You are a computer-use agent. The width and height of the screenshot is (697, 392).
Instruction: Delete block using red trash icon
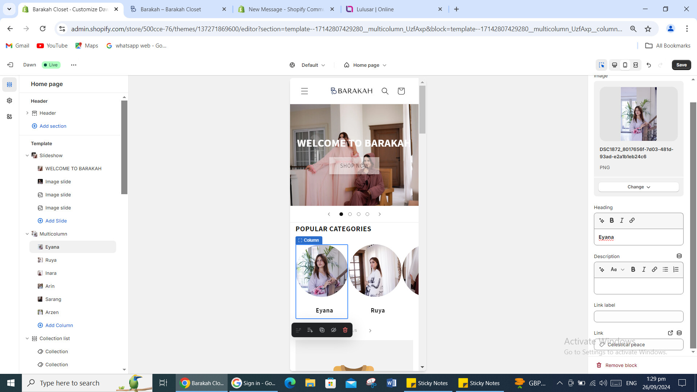tap(345, 330)
